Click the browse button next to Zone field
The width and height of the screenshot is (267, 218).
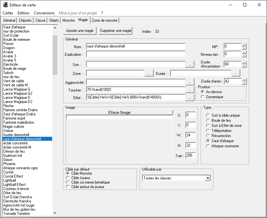(x=149, y=73)
